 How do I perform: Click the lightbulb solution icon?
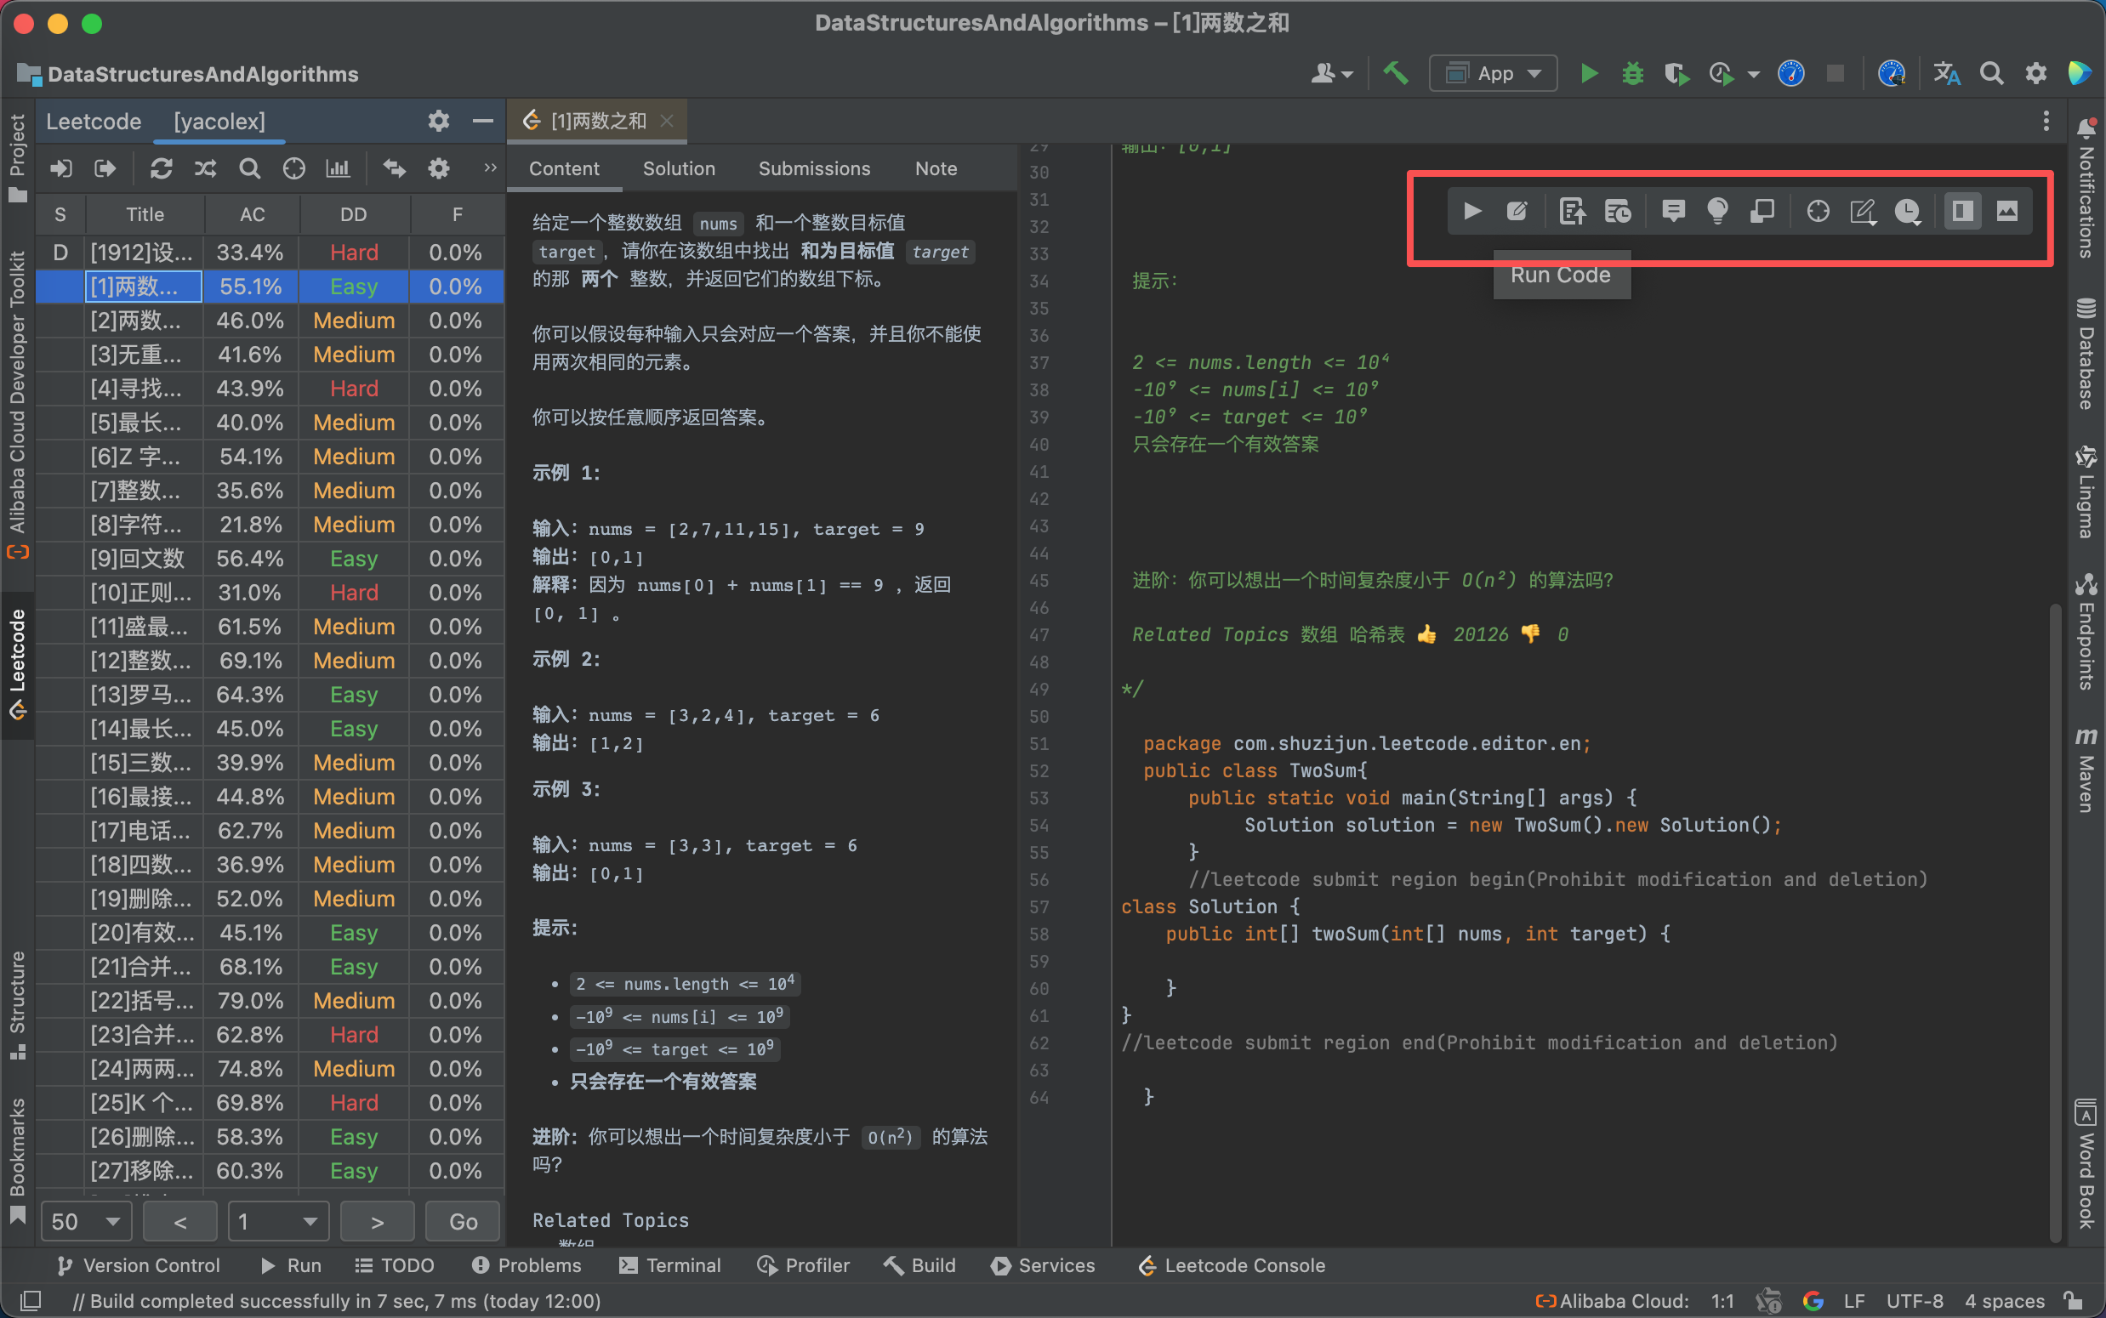tap(1717, 211)
